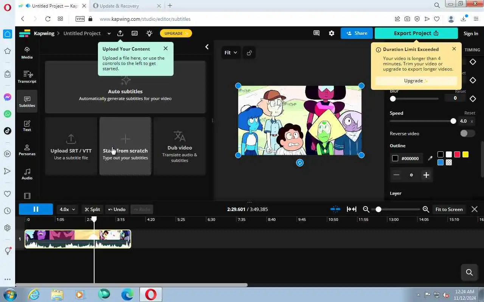Image resolution: width=484 pixels, height=302 pixels.
Task: Open the Media panel in the sidebar
Action: [27, 53]
